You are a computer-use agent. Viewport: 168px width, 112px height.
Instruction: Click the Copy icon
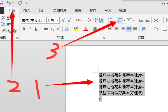(x=3, y=24)
